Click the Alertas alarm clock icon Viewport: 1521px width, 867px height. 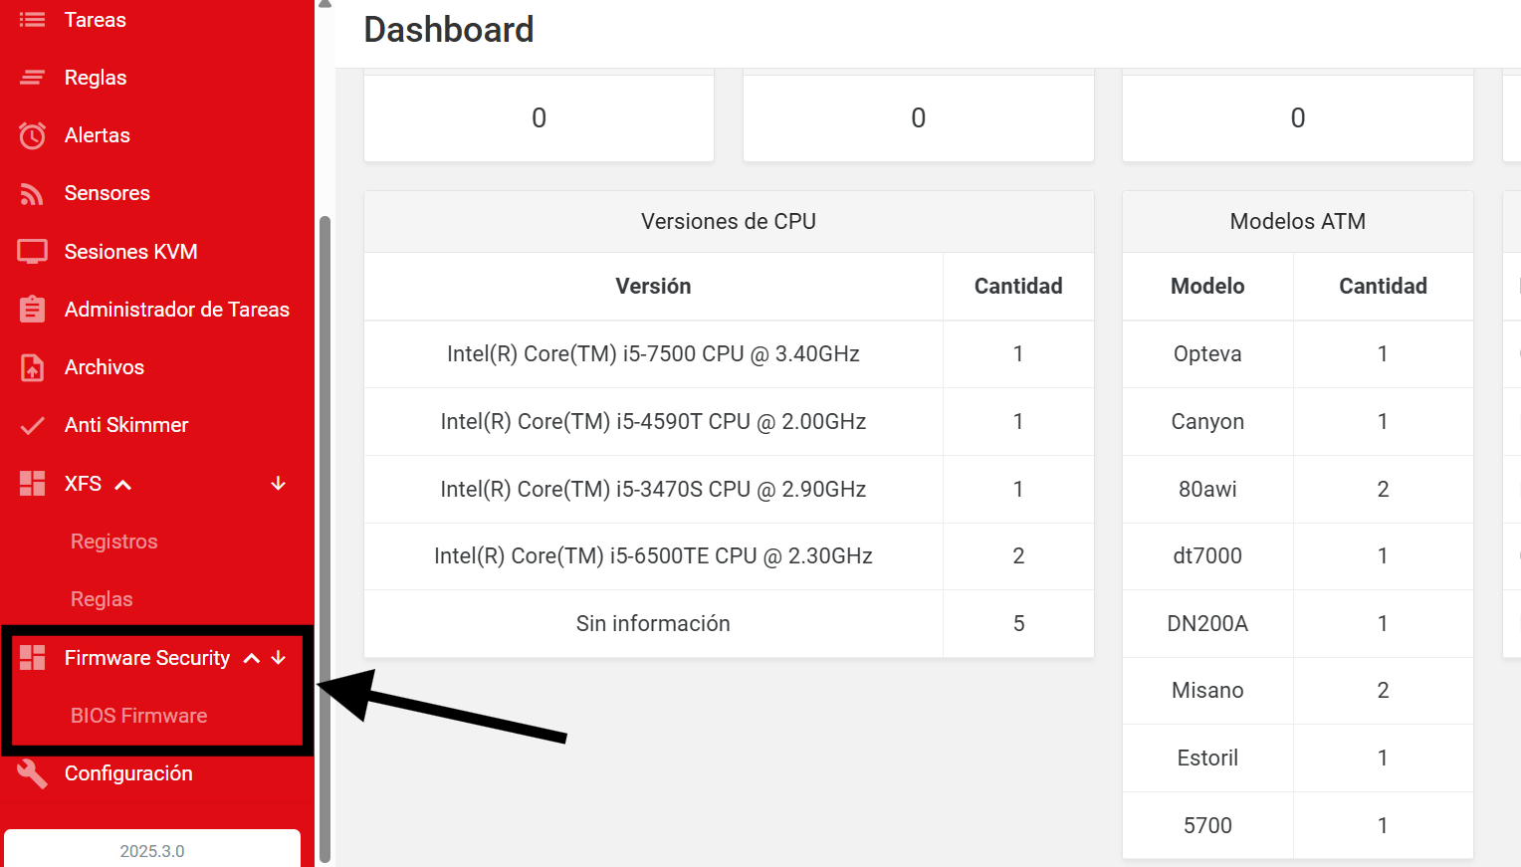pos(32,135)
